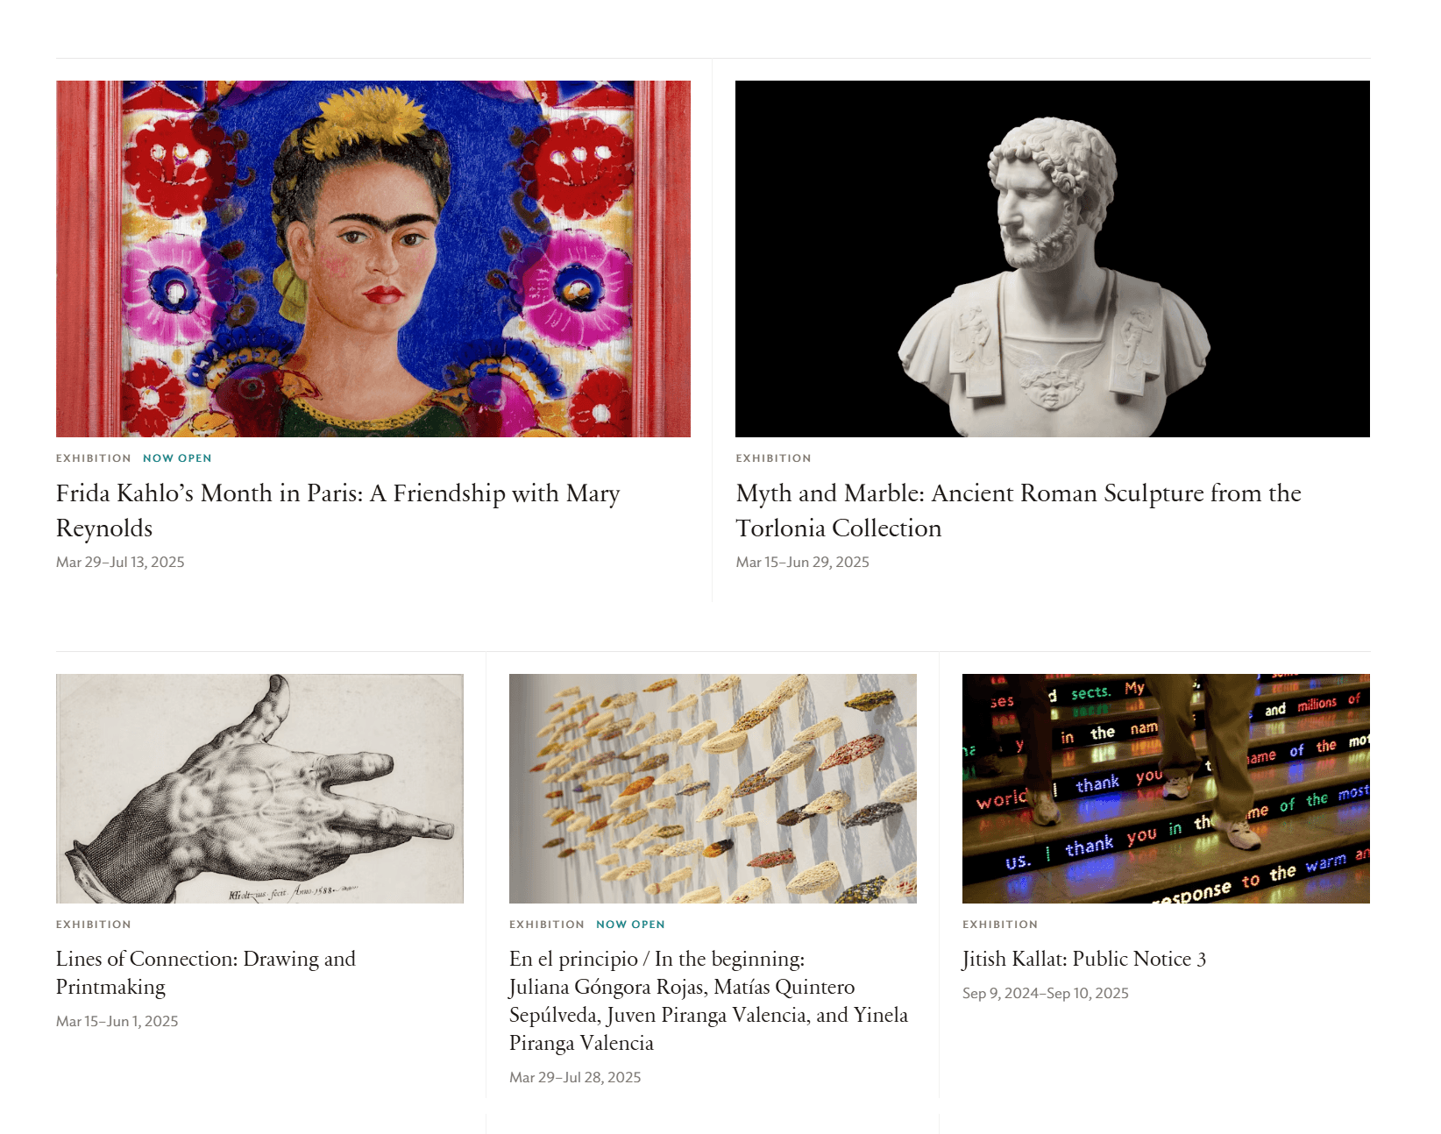The image size is (1441, 1134).
Task: Click the Mar 29–Jul 28, 2025 date text
Action: 575,1078
